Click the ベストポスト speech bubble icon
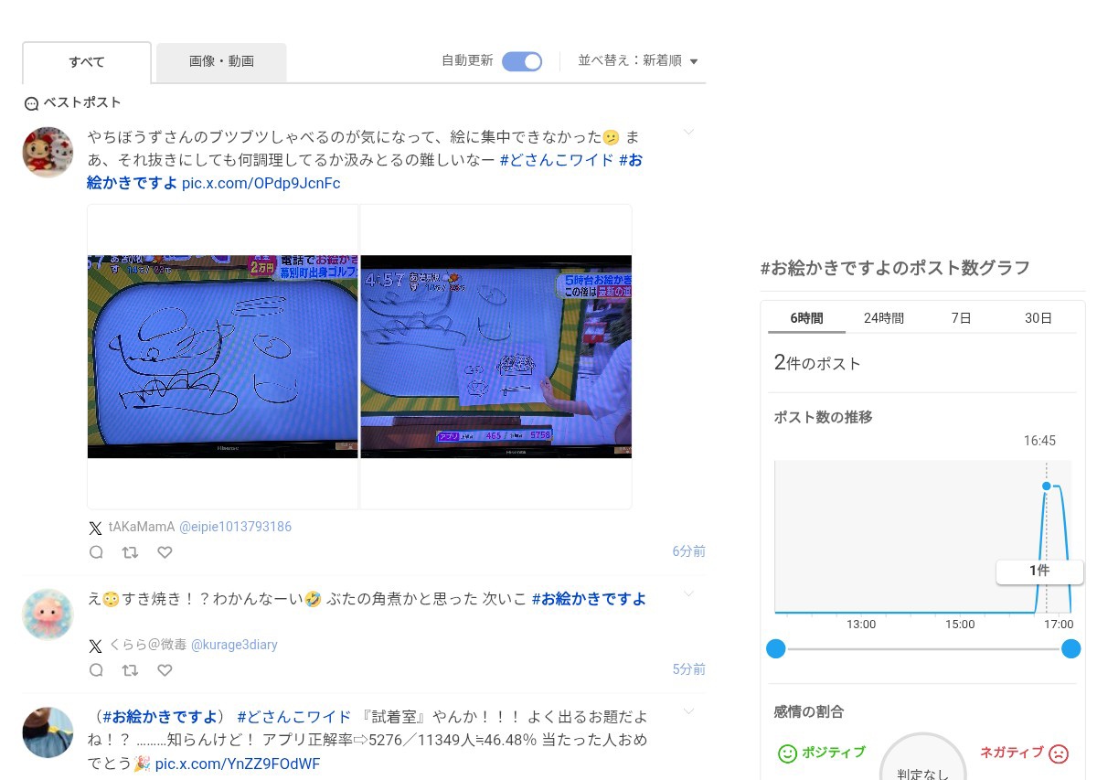1097x780 pixels. click(31, 103)
